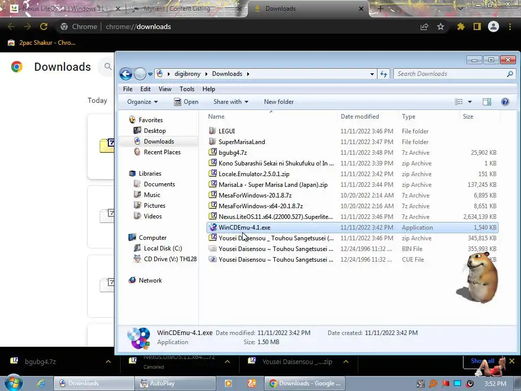Expand Yousei Daisensou zip download item options

click(x=346, y=361)
